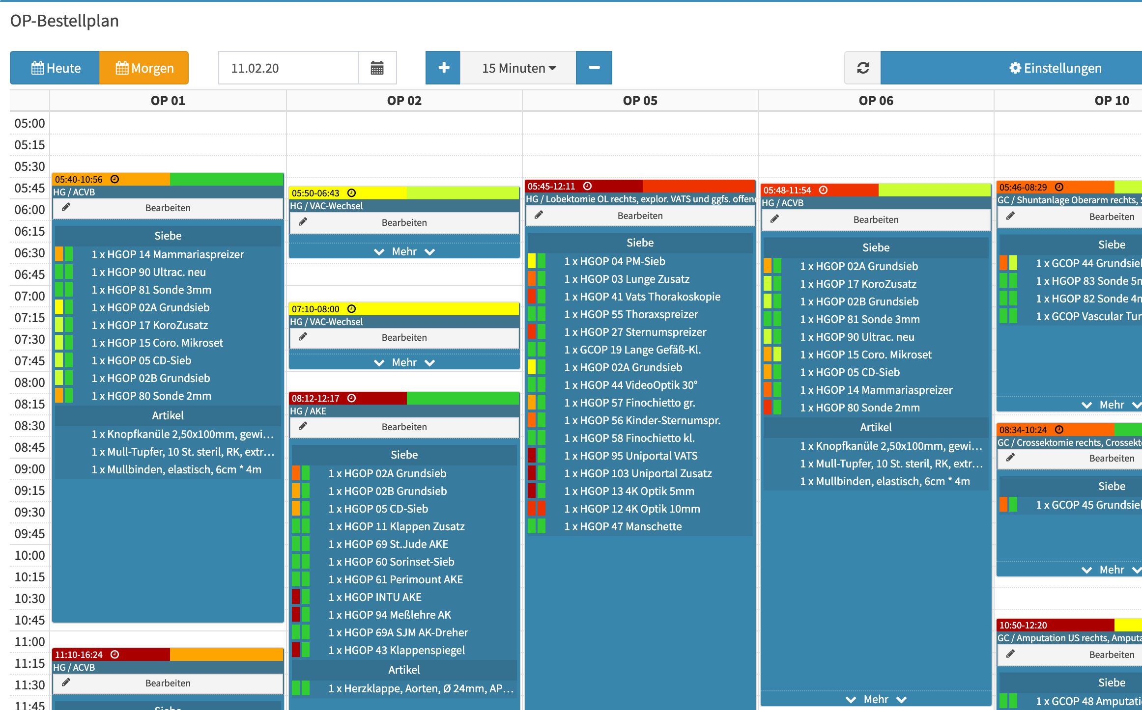Click pencil icon of Crossektomie entry
Screen dimensions: 1142x710
1010,458
